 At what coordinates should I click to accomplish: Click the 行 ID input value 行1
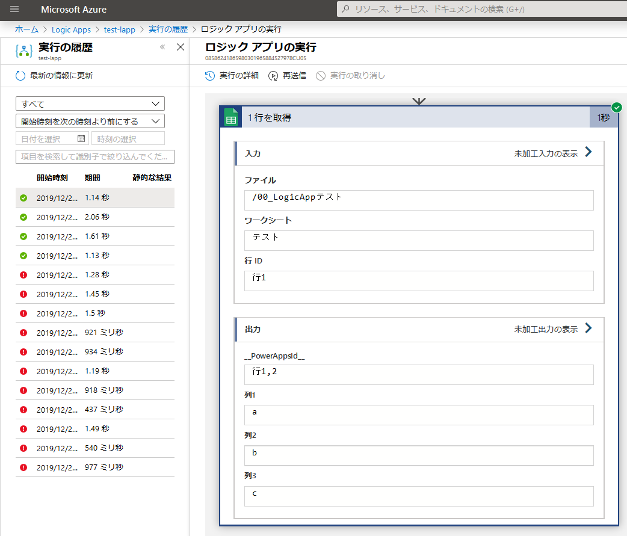tap(419, 280)
